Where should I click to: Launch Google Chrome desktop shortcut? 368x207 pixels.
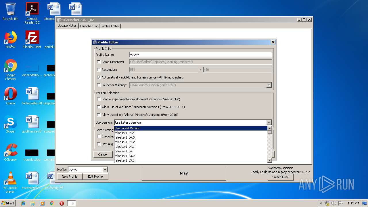click(x=10, y=70)
